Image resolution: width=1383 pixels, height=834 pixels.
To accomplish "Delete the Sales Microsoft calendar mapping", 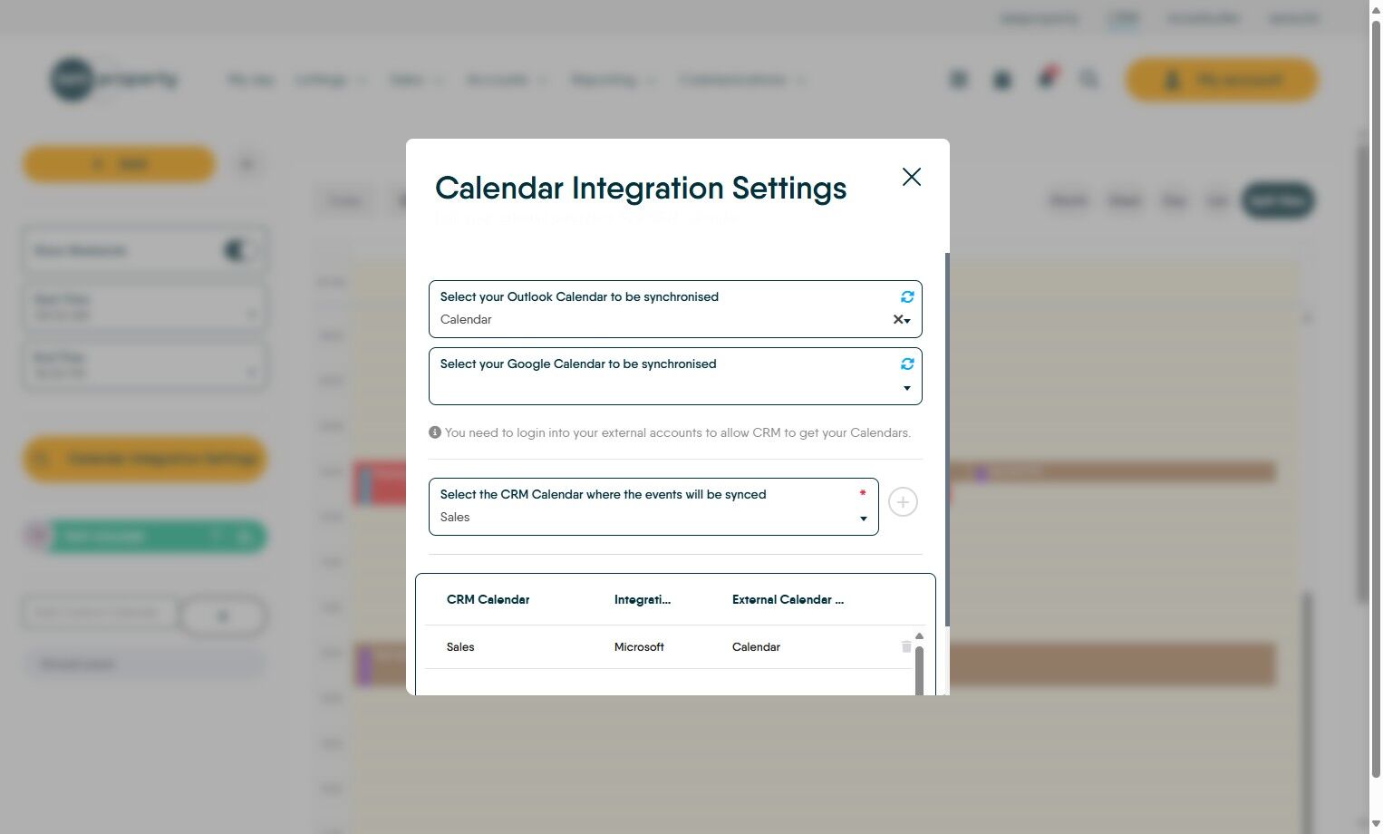I will [906, 646].
